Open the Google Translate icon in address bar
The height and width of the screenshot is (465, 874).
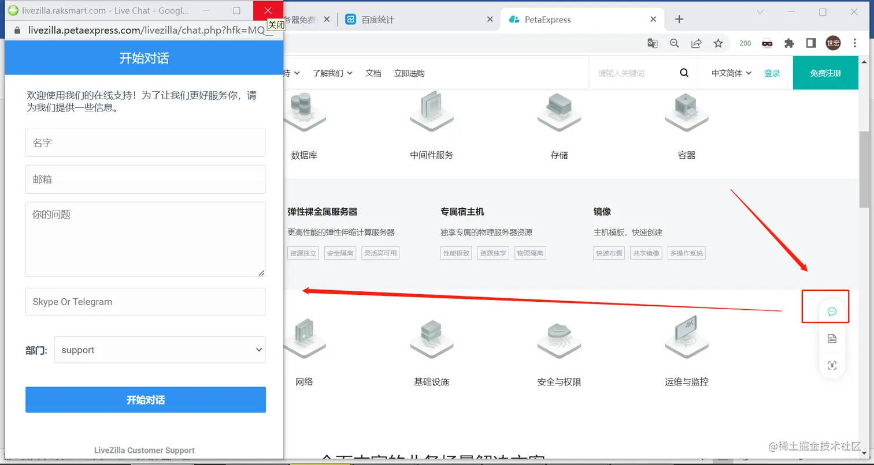tap(653, 43)
